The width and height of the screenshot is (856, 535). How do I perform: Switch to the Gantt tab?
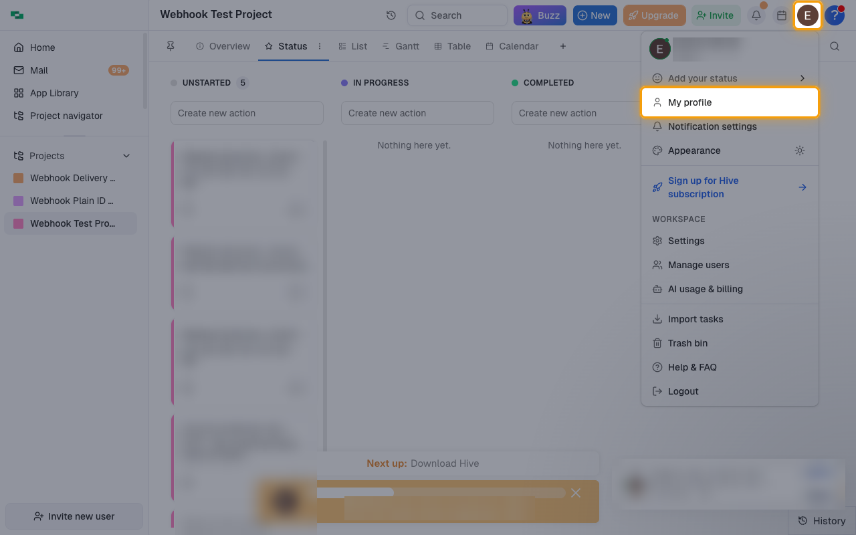[401, 46]
